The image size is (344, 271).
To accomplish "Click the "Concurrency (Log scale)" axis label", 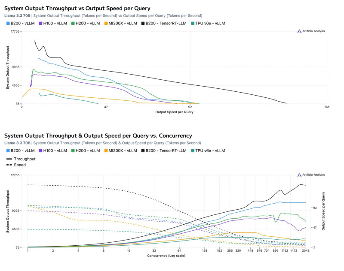I will pyautogui.click(x=166, y=256).
